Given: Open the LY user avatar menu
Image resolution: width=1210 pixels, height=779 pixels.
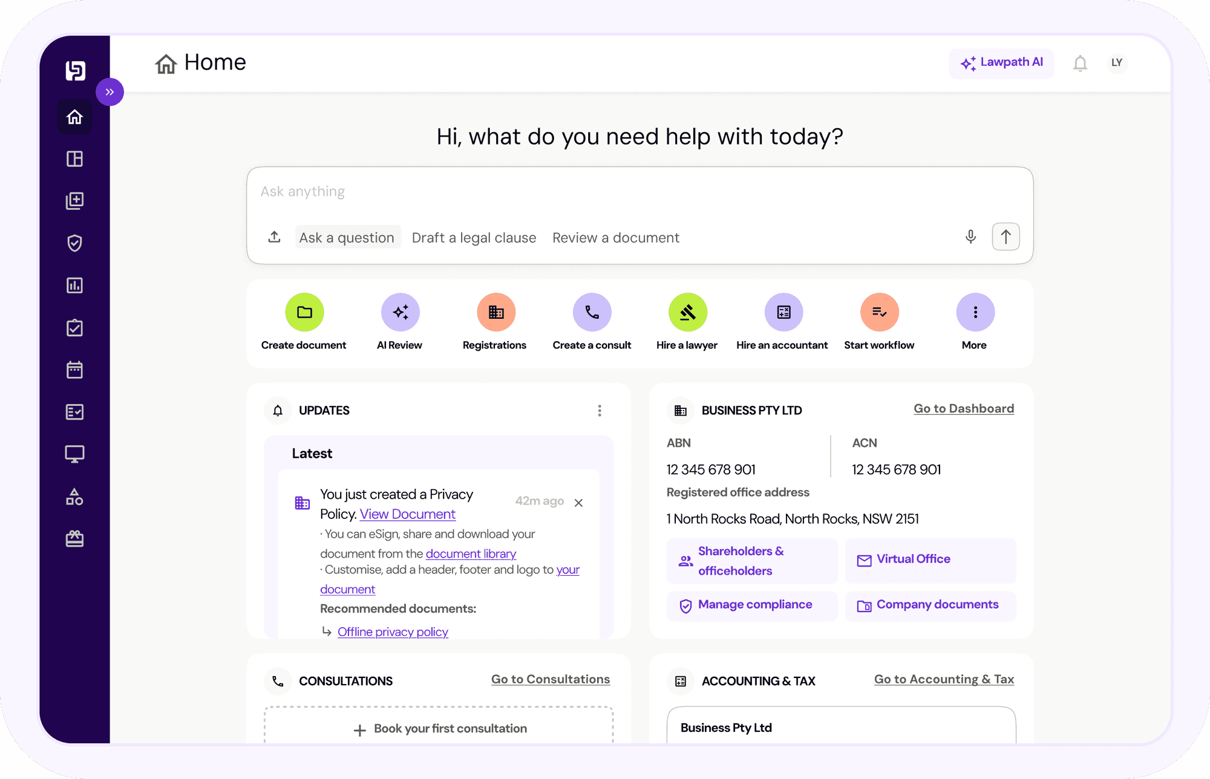Looking at the screenshot, I should (1116, 63).
